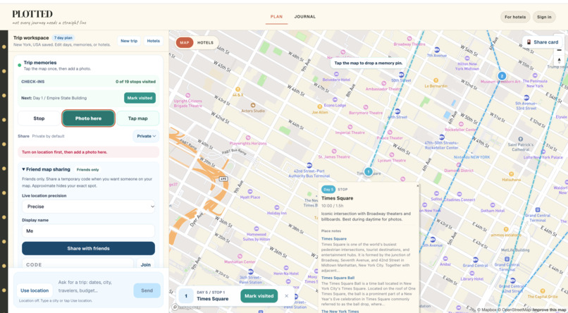Click the Send button
Screen dimensions: 568x313
[147, 290]
